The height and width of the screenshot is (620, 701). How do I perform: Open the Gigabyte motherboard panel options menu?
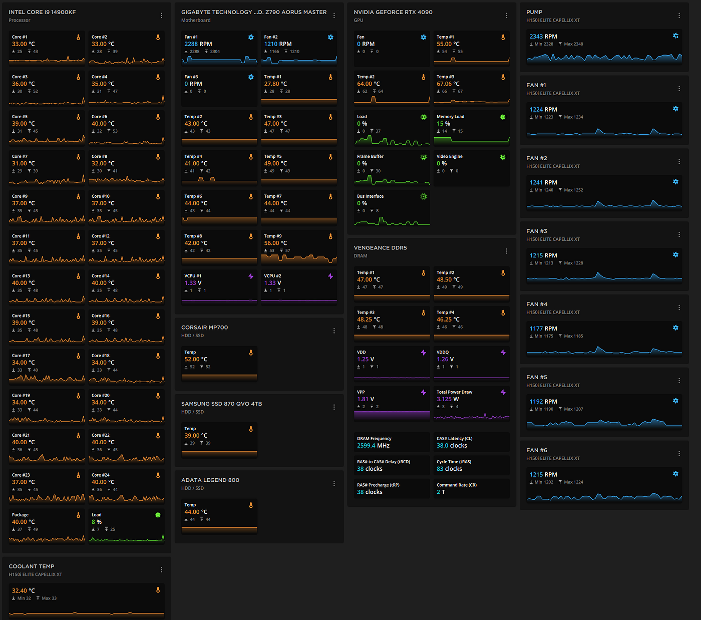point(334,16)
